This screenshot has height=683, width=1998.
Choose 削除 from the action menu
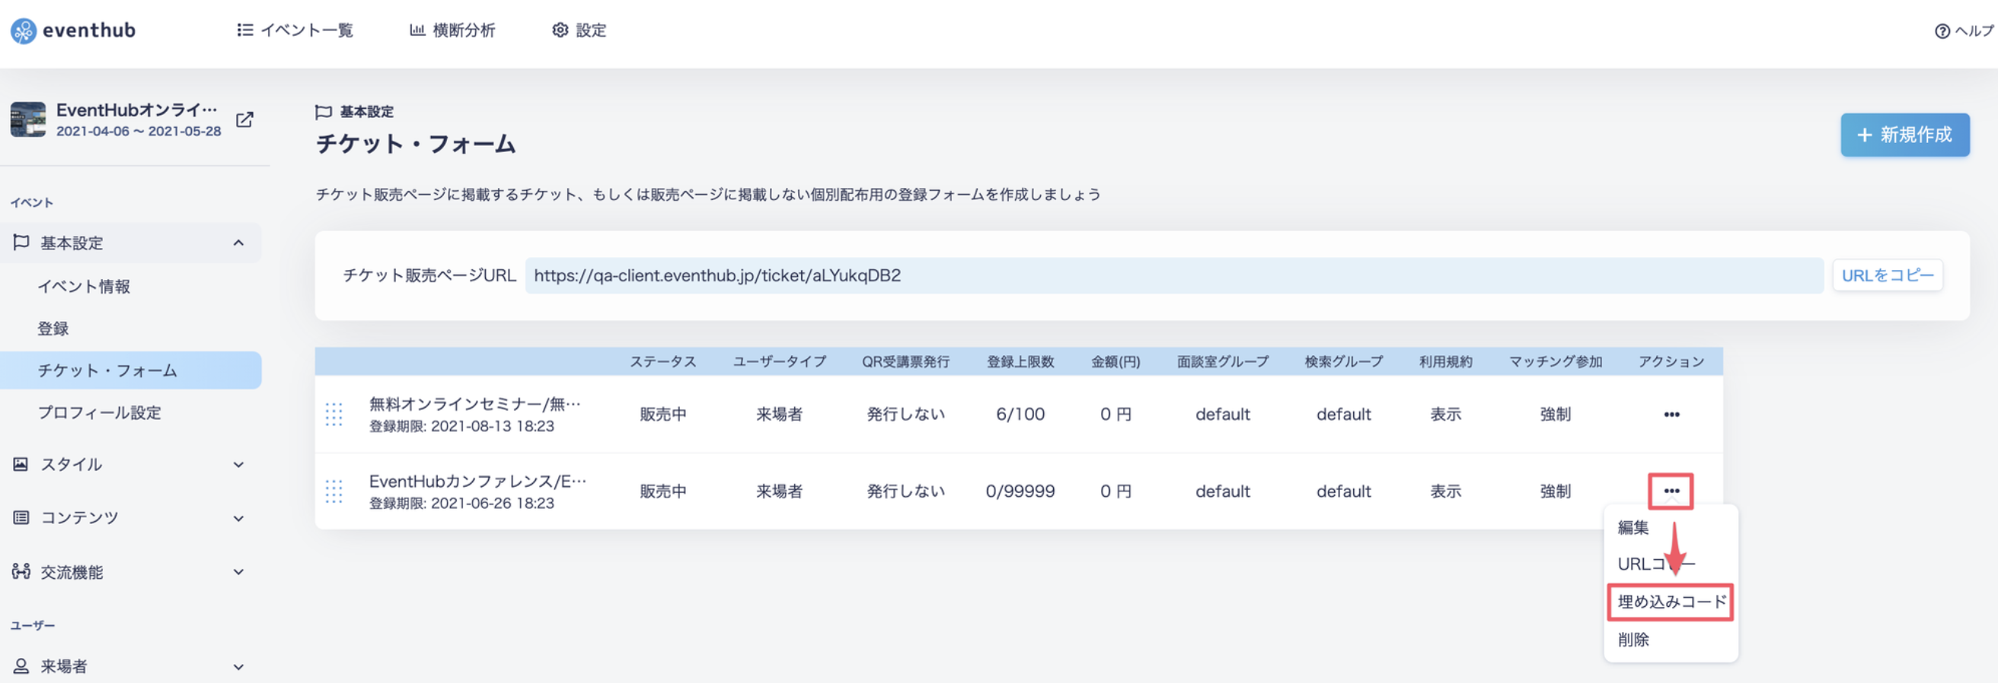(x=1633, y=640)
